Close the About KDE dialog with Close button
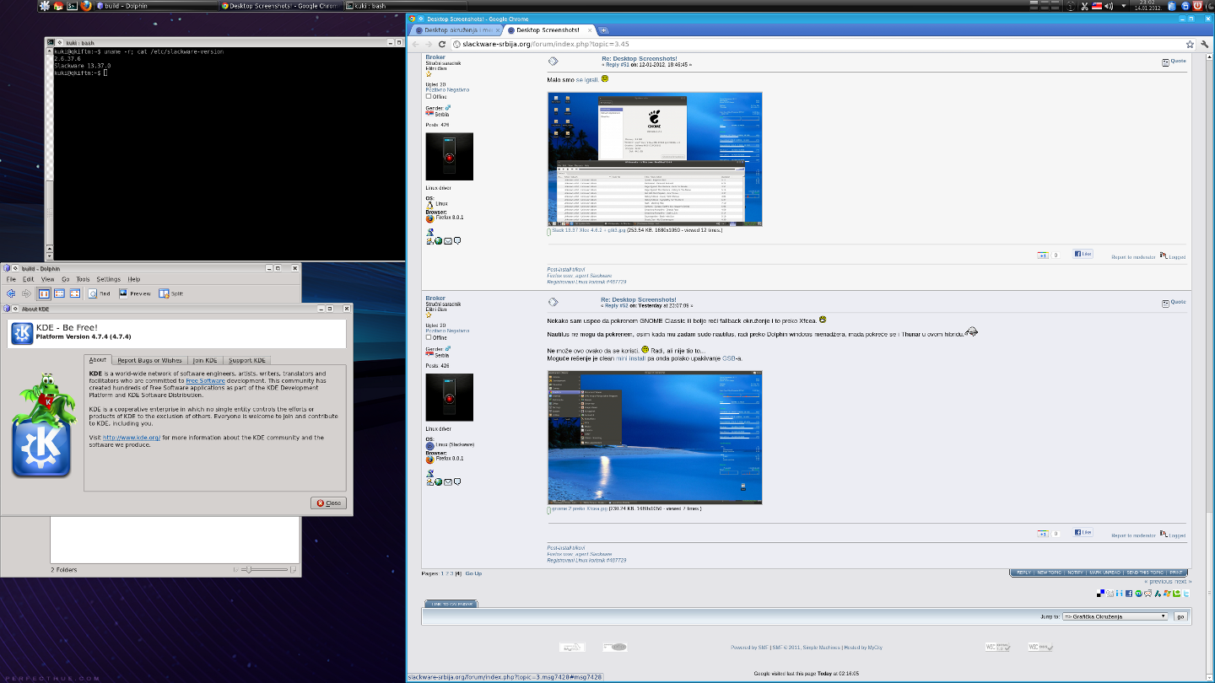Viewport: 1215px width, 683px height. click(328, 503)
